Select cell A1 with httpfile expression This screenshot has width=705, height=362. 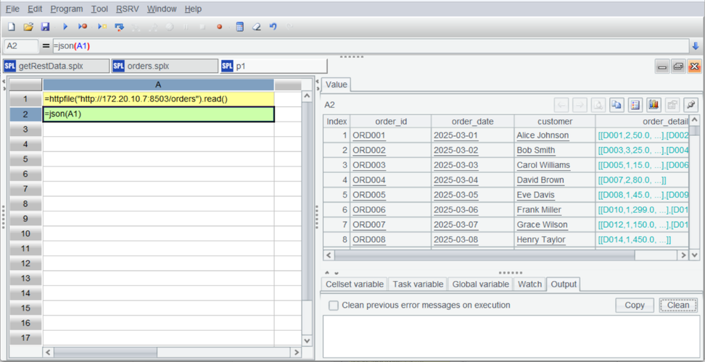tap(158, 99)
